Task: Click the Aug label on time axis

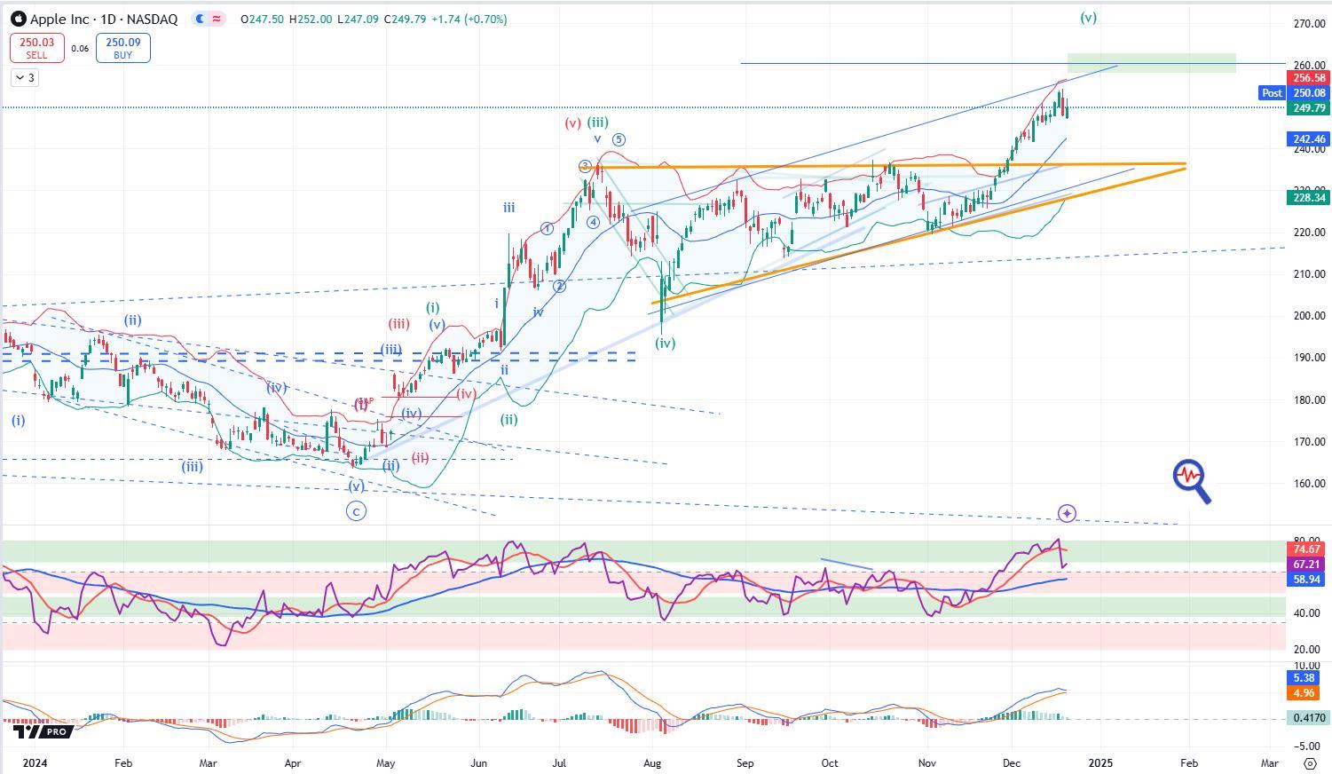Action: (x=652, y=763)
